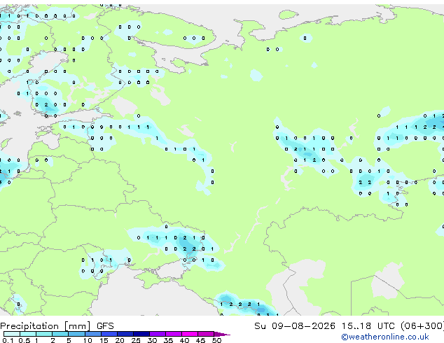Select the 5–10 mm legend swatch
Viewport: 444px width, 343px height.
(76, 334)
